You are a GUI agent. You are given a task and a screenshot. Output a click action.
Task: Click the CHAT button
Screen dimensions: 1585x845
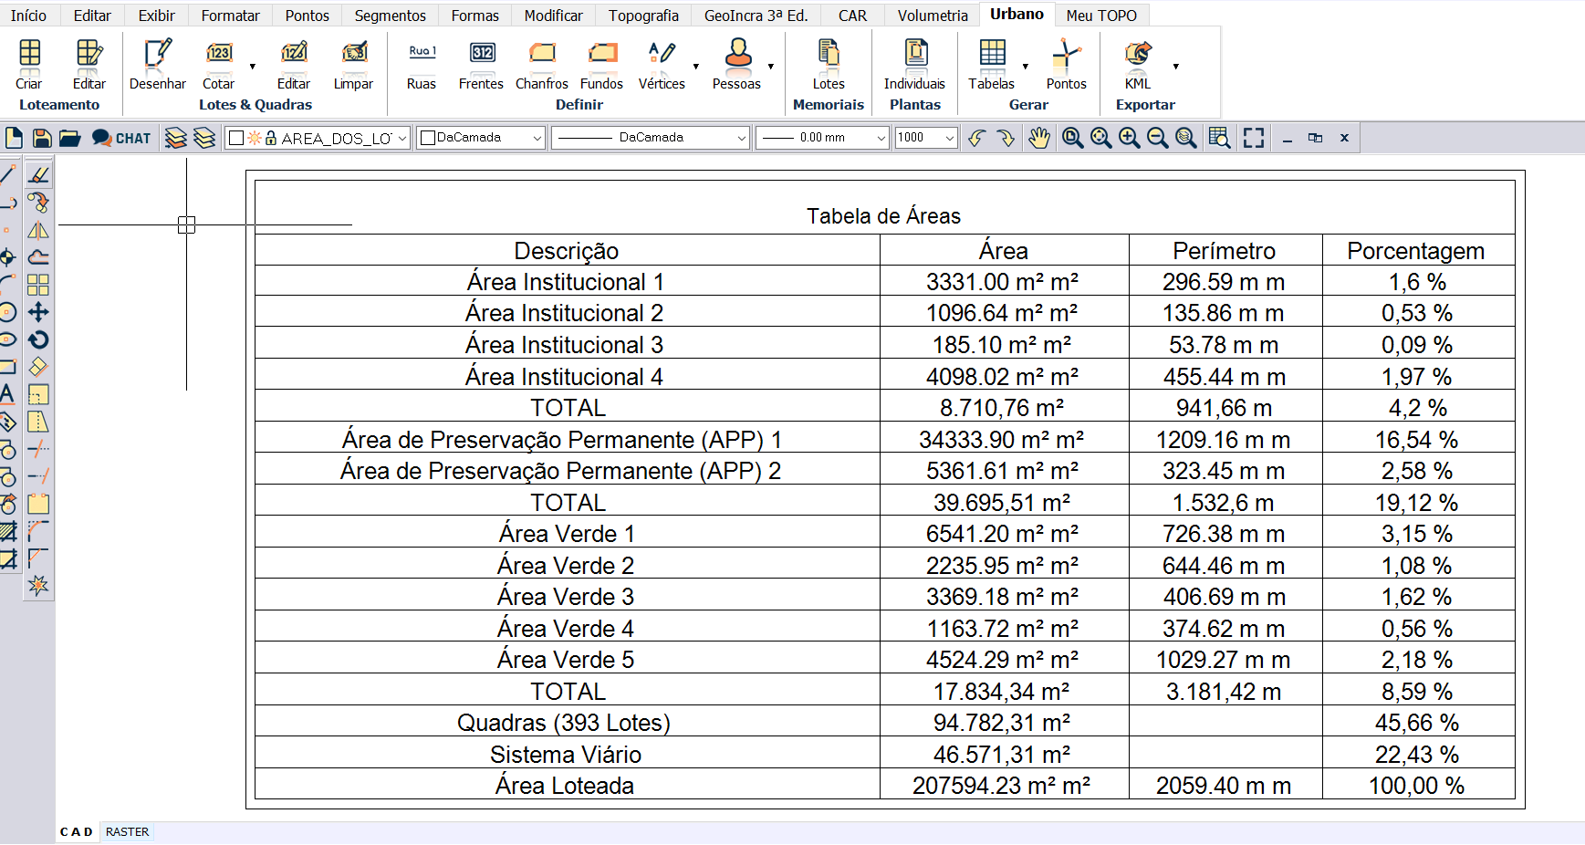click(x=122, y=138)
